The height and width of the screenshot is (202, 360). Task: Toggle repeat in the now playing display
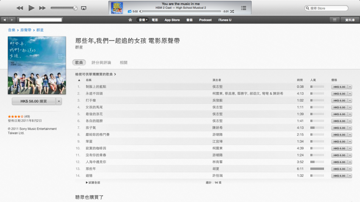(129, 12)
